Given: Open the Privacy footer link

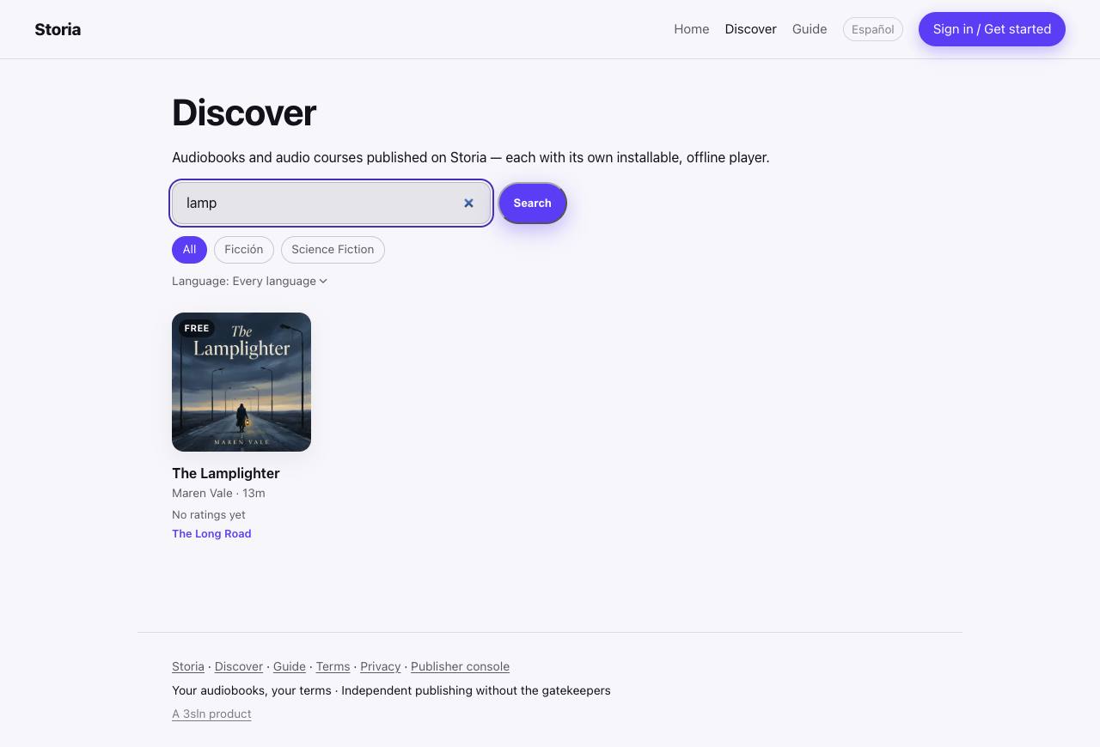Looking at the screenshot, I should point(381,666).
